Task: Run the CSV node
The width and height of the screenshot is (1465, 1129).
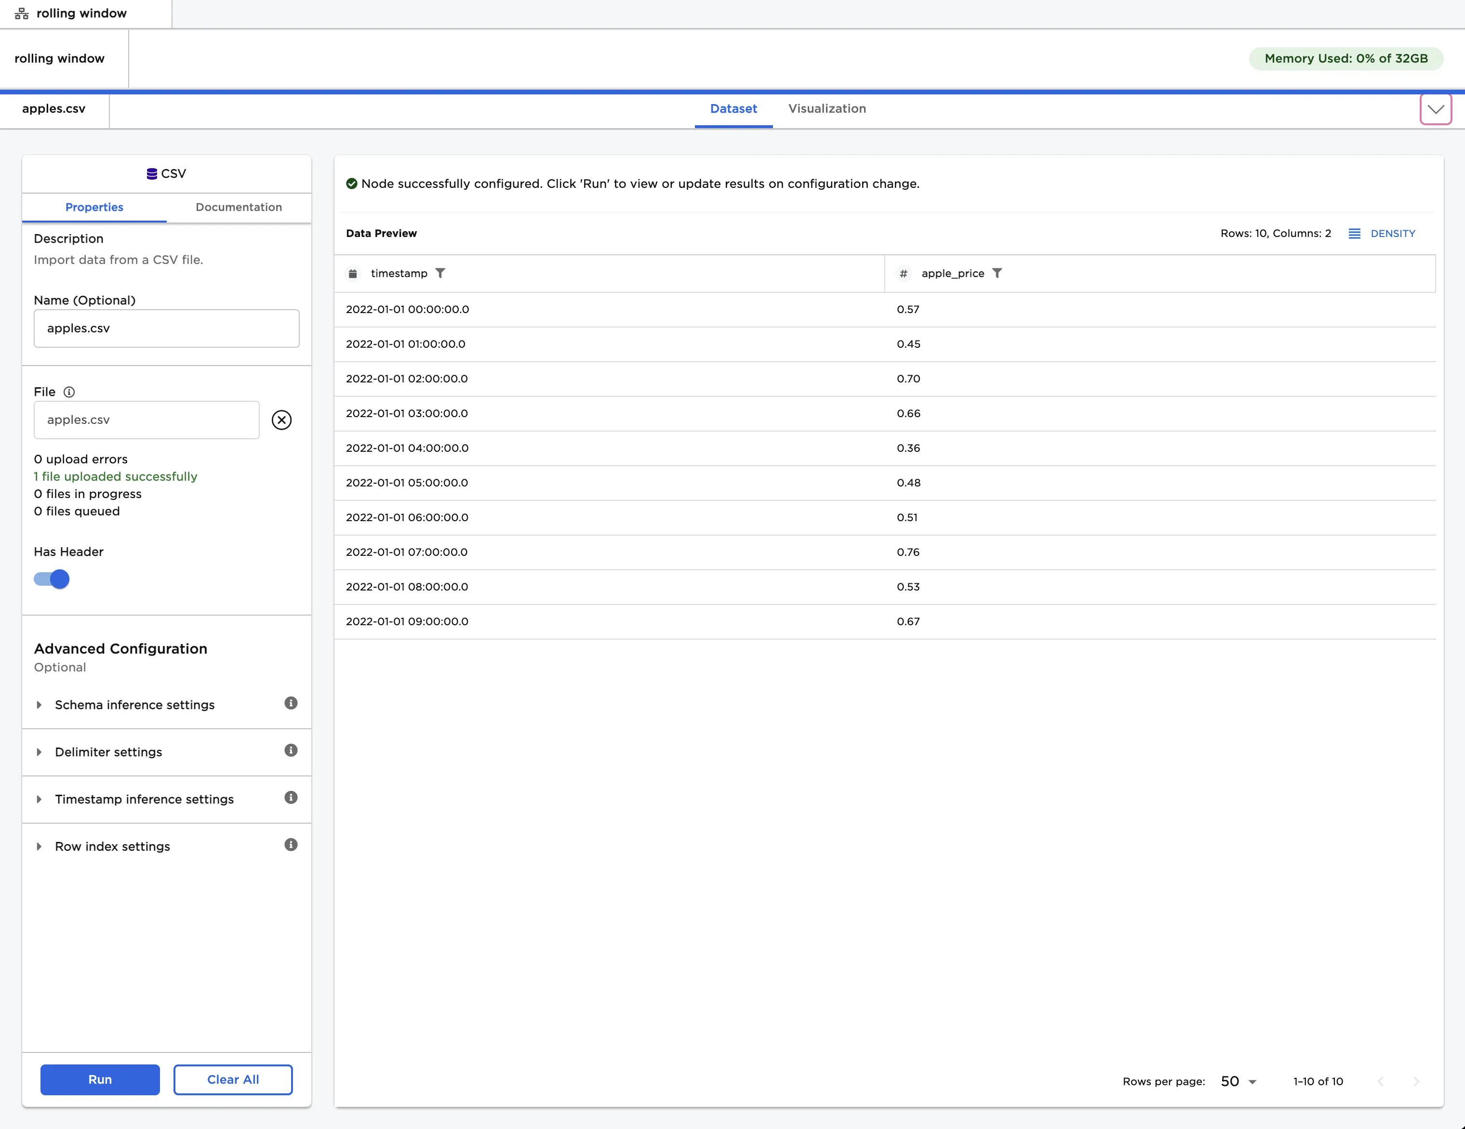Action: pyautogui.click(x=99, y=1079)
